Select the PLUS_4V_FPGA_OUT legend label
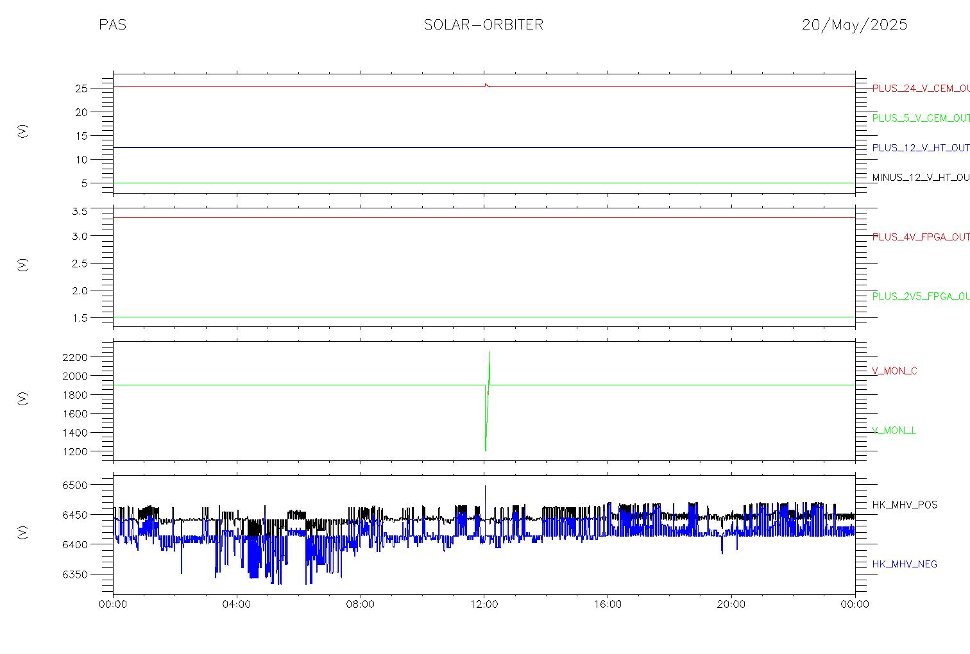 point(921,237)
